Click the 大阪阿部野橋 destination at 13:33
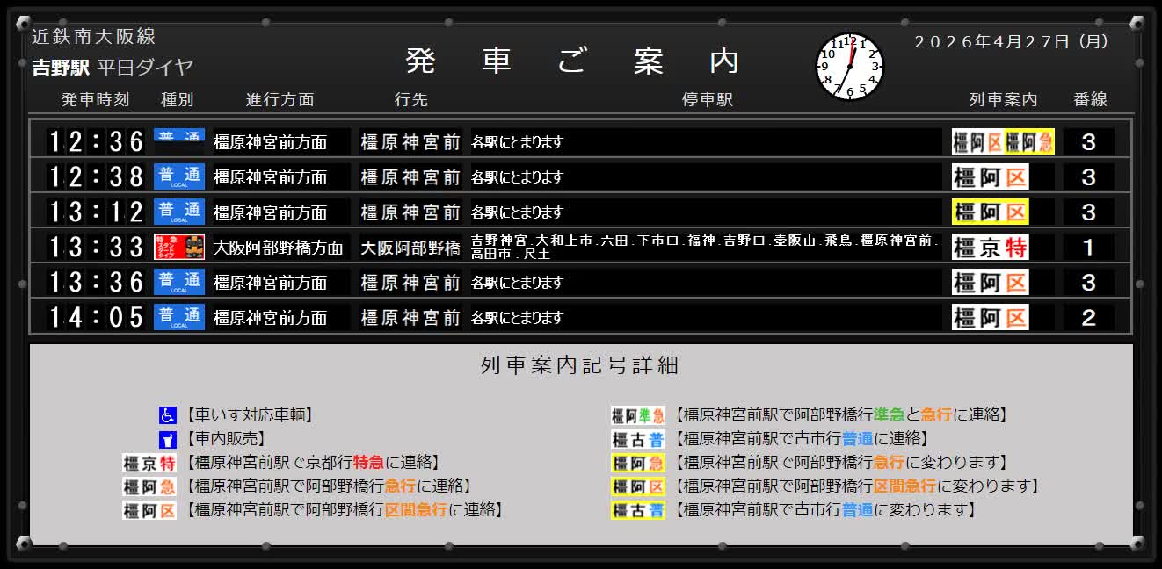The width and height of the screenshot is (1162, 569). point(410,248)
